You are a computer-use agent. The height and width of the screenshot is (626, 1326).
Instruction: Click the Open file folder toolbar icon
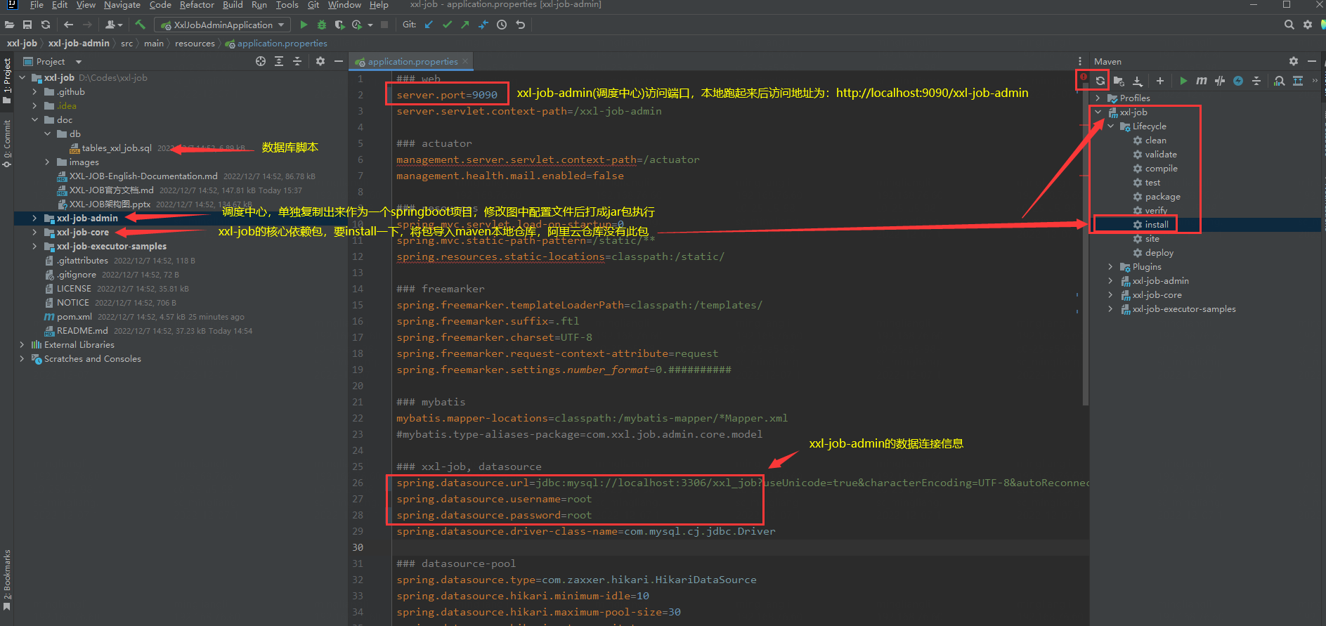click(10, 25)
